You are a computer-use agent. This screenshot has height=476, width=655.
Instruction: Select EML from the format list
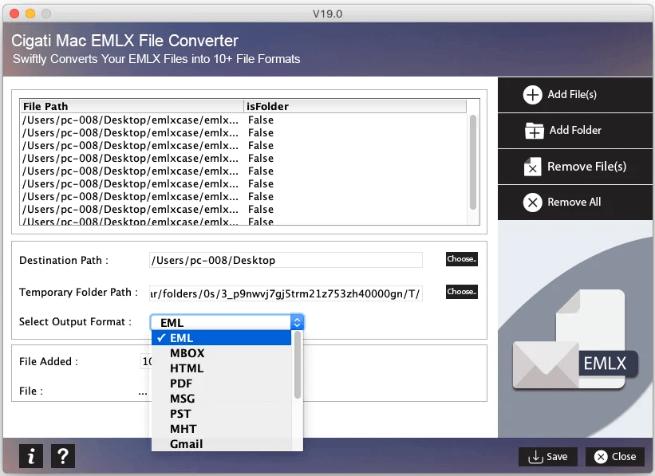pos(222,338)
